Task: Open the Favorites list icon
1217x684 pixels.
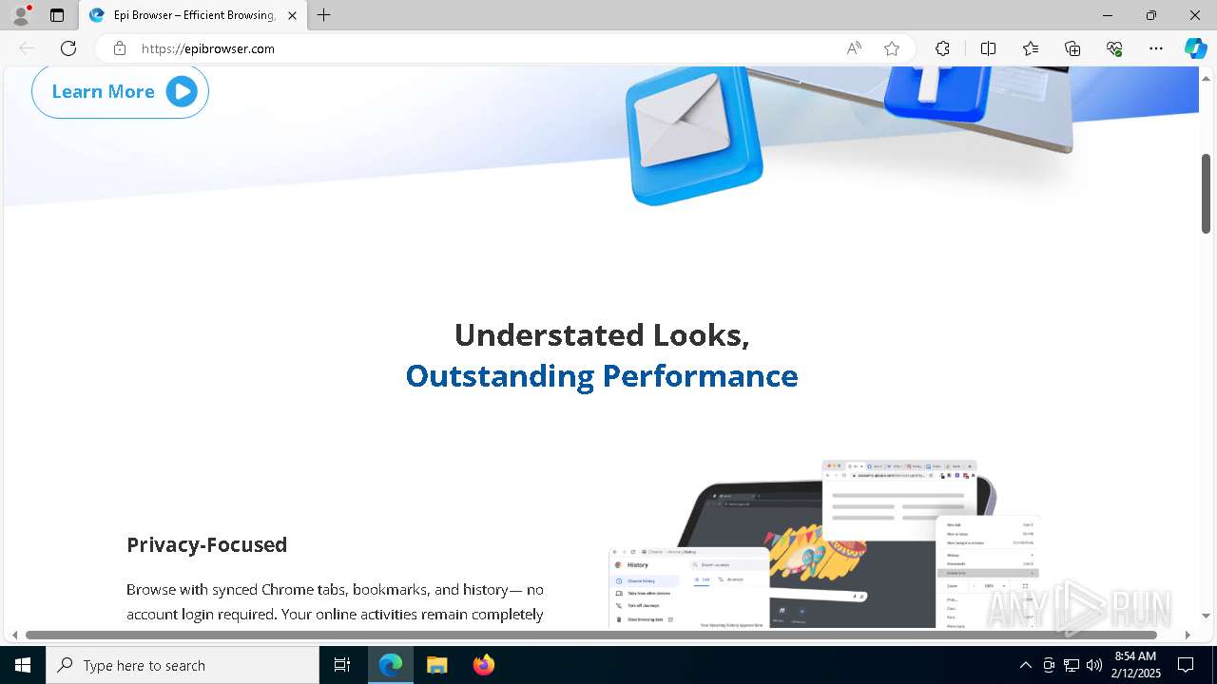Action: coord(1031,48)
